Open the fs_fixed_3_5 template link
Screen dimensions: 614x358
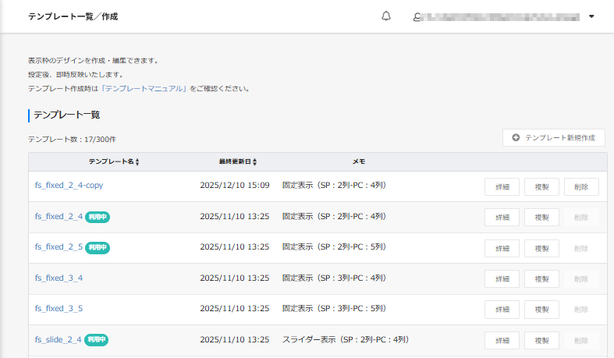click(x=59, y=309)
